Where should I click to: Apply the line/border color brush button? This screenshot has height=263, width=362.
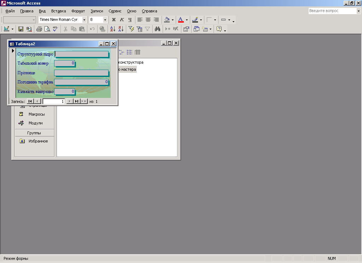(195, 20)
